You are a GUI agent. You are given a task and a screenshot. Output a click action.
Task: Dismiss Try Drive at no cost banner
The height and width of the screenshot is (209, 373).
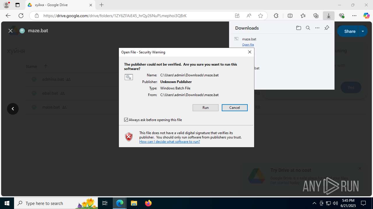(x=360, y=168)
